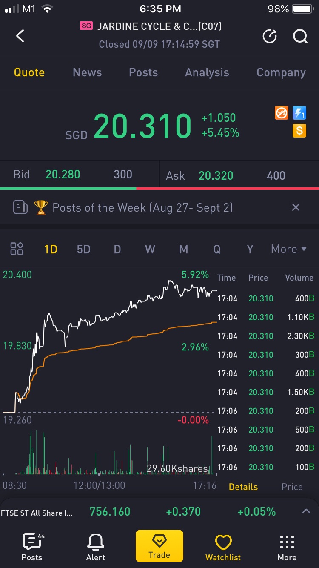This screenshot has height=568, width=319.
Task: Tap the index value 756.160
Action: [x=110, y=511]
